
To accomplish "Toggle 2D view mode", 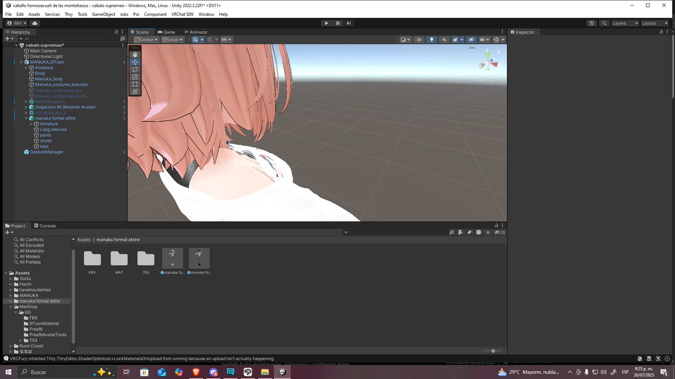I will pos(418,40).
